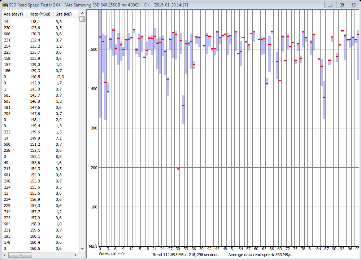This screenshot has width=361, height=260.
Task: Select the row with rate 159,5
Action: [x=40, y=230]
